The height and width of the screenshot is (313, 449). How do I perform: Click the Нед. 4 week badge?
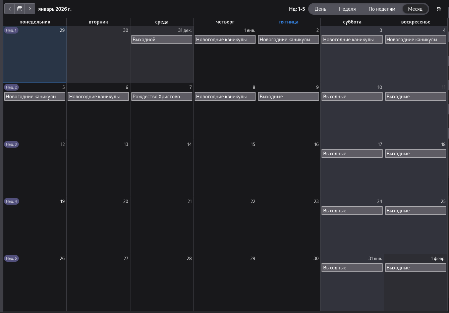[11, 201]
